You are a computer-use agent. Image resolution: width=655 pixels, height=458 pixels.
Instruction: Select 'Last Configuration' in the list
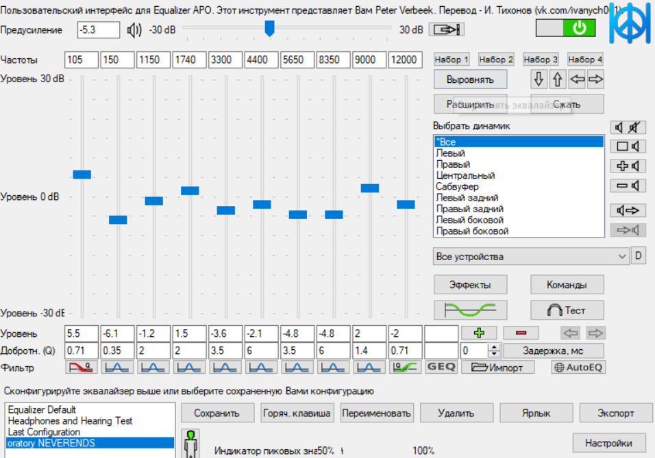coord(90,432)
